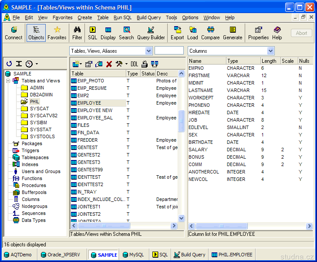Screen dimensions: 317x262
Task: Click the table list vertical scrollbar
Action: [x=182, y=120]
